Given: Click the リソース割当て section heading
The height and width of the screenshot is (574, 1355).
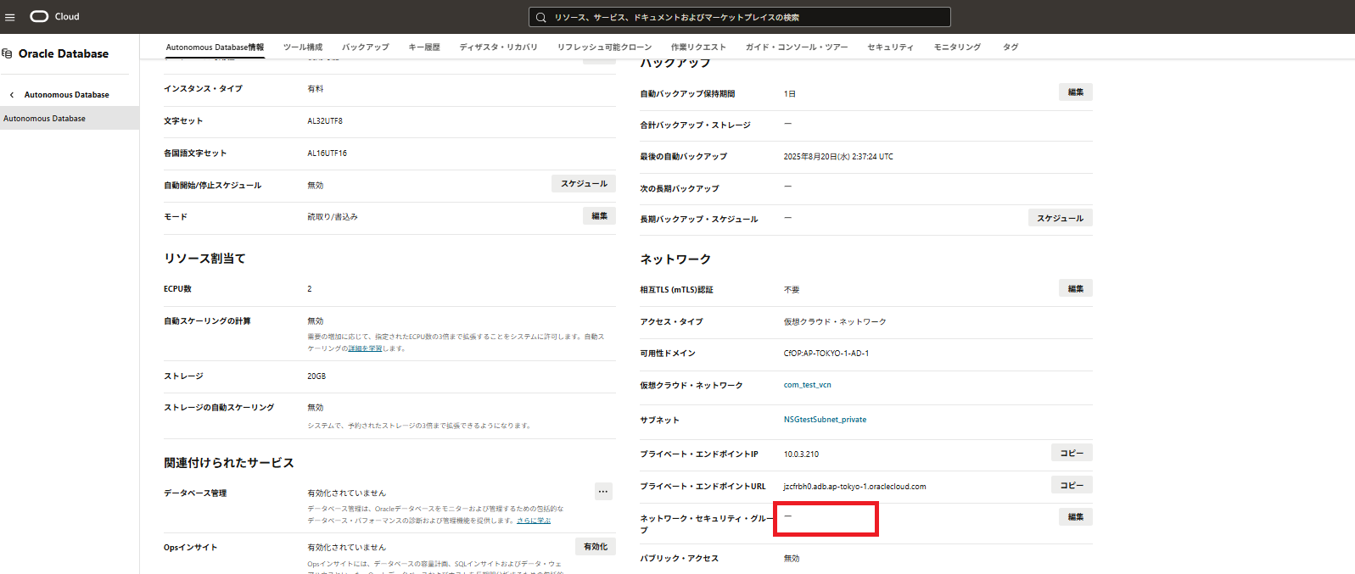Looking at the screenshot, I should pyautogui.click(x=204, y=259).
